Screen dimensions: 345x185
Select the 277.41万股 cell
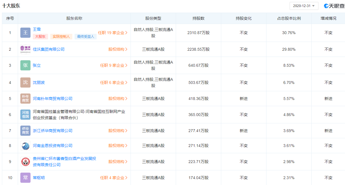[x=198, y=131]
